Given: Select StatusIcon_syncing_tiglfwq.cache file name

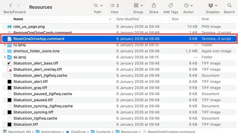Looking at the screenshot, I should [43, 106].
